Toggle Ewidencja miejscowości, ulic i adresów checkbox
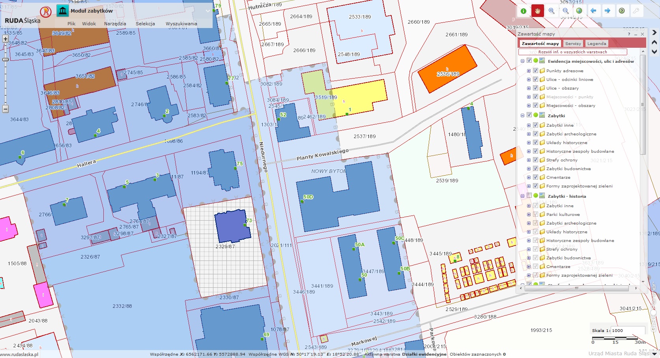The height and width of the screenshot is (358, 660). point(529,61)
